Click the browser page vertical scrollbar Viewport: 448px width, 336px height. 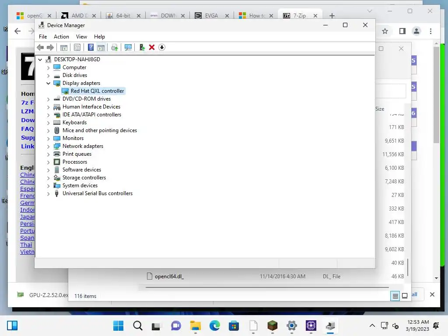(x=436, y=94)
